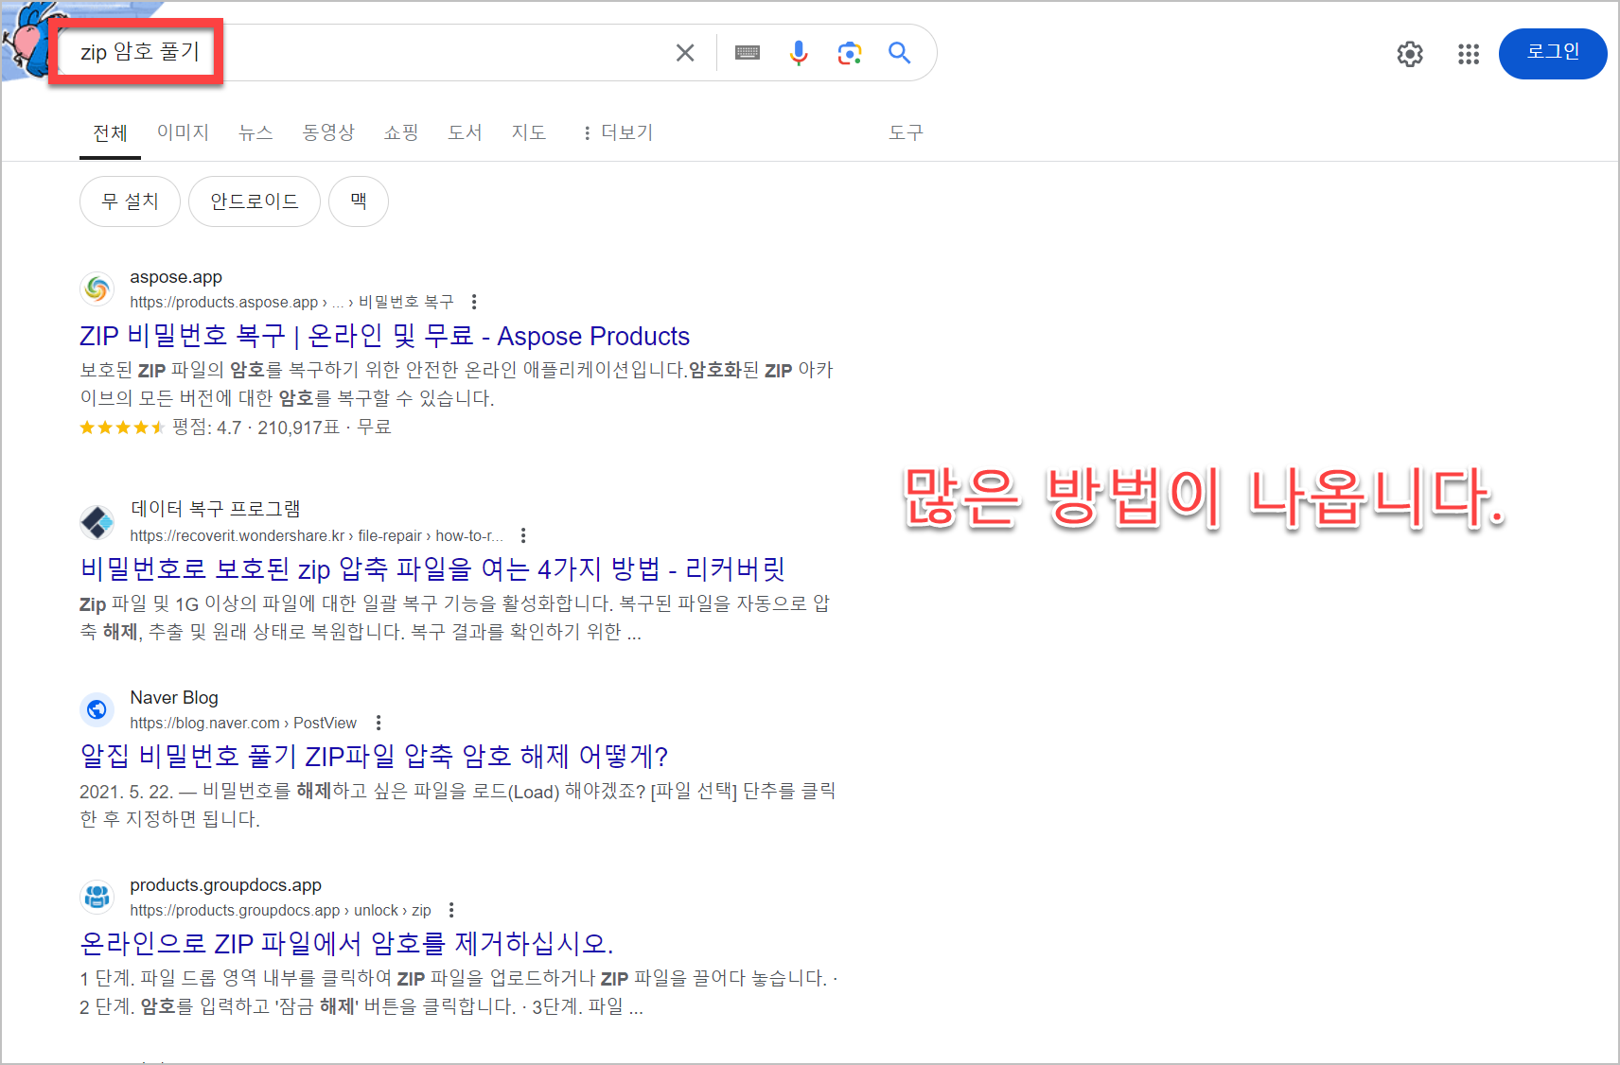Click the https://products.groupdocs.app › unlock › zip breadcrumb
The image size is (1620, 1065).
(x=280, y=910)
